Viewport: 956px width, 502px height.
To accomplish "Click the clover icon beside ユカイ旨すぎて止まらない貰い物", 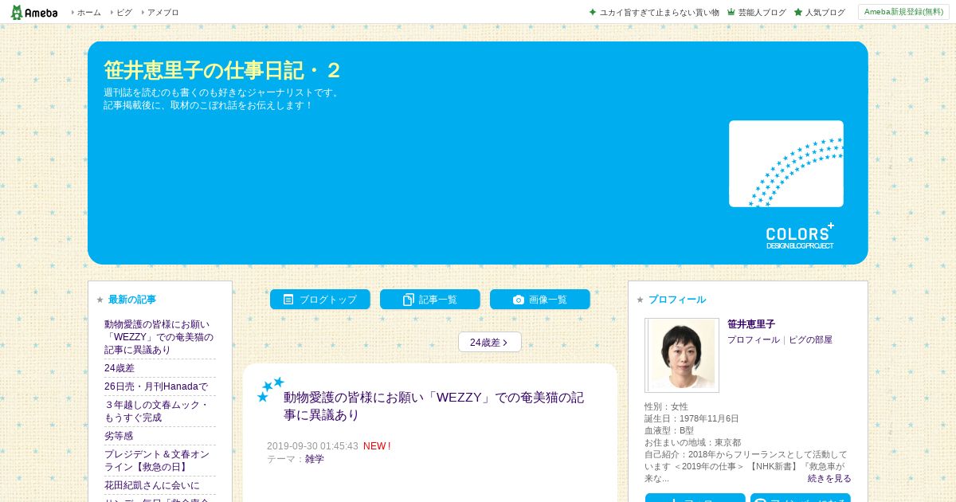I will [x=593, y=12].
